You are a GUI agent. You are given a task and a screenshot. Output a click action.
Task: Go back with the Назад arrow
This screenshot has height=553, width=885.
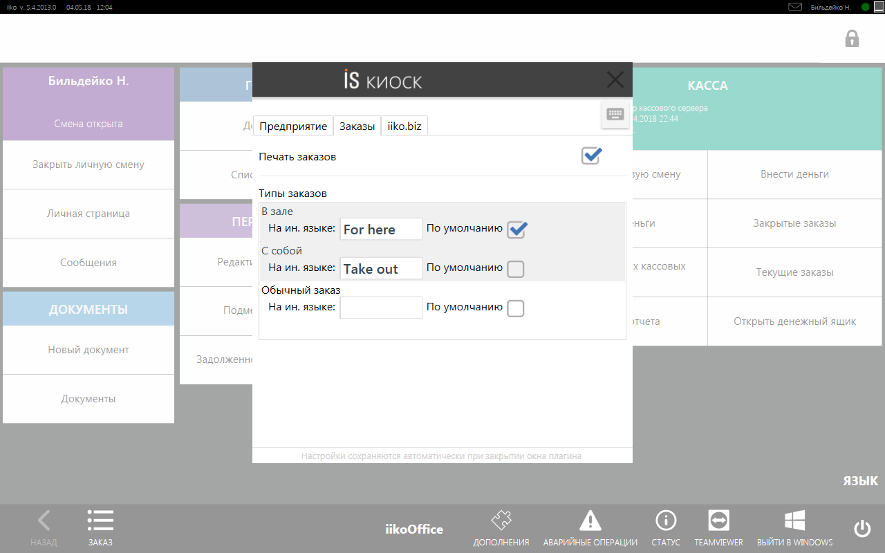pos(44,529)
